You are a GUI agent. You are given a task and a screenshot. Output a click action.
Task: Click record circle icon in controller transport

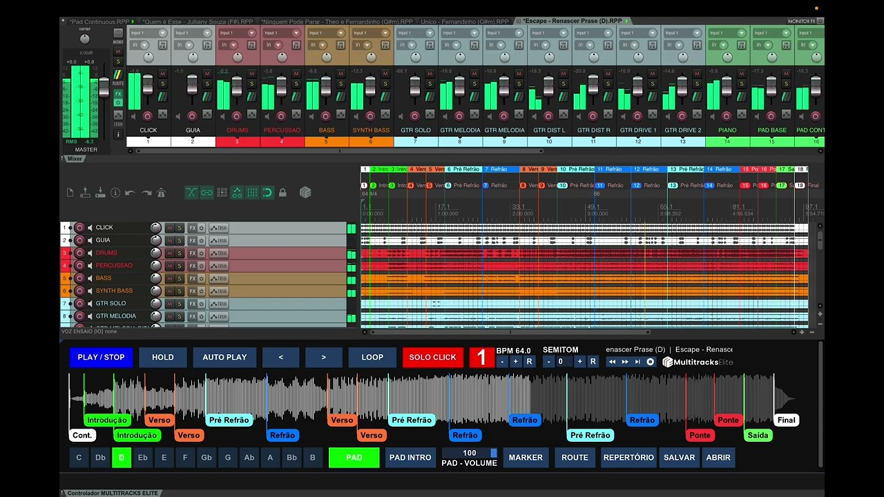650,362
